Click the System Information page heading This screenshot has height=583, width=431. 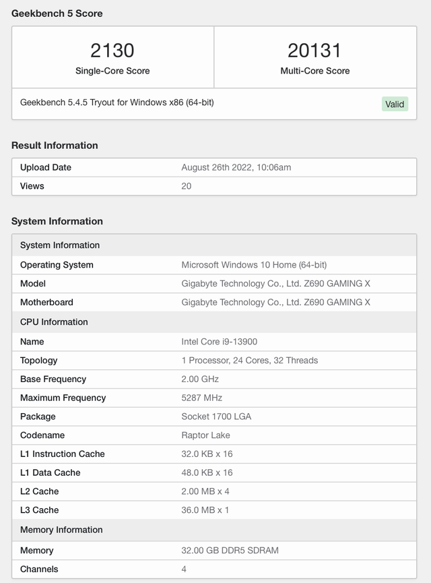[x=57, y=221]
